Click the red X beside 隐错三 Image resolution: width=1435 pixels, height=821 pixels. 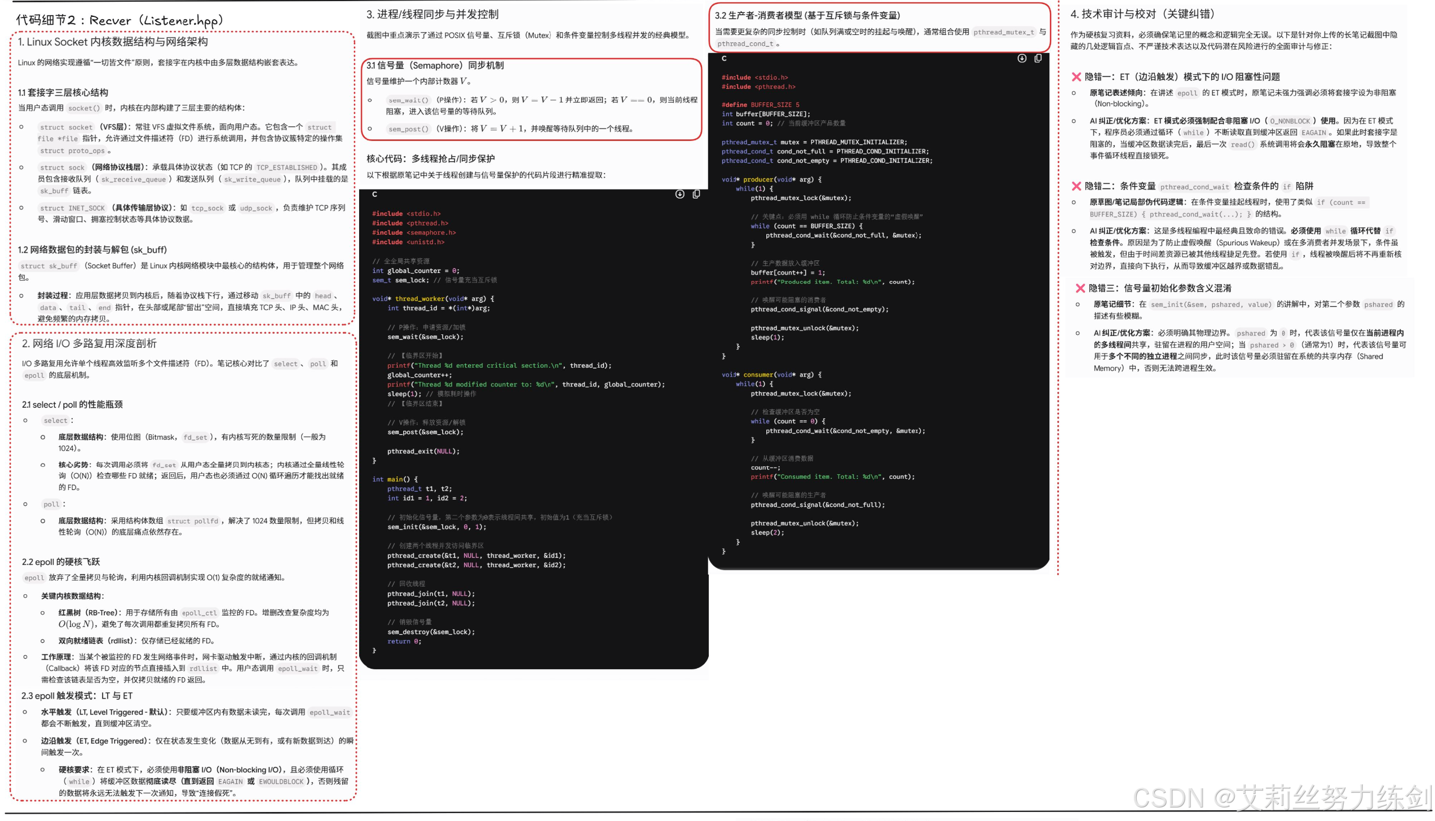[x=1080, y=288]
